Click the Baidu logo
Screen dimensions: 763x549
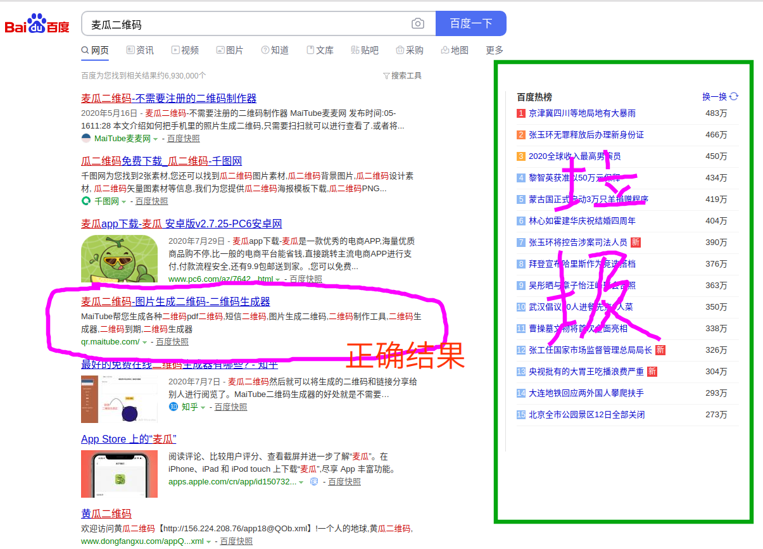tap(37, 24)
